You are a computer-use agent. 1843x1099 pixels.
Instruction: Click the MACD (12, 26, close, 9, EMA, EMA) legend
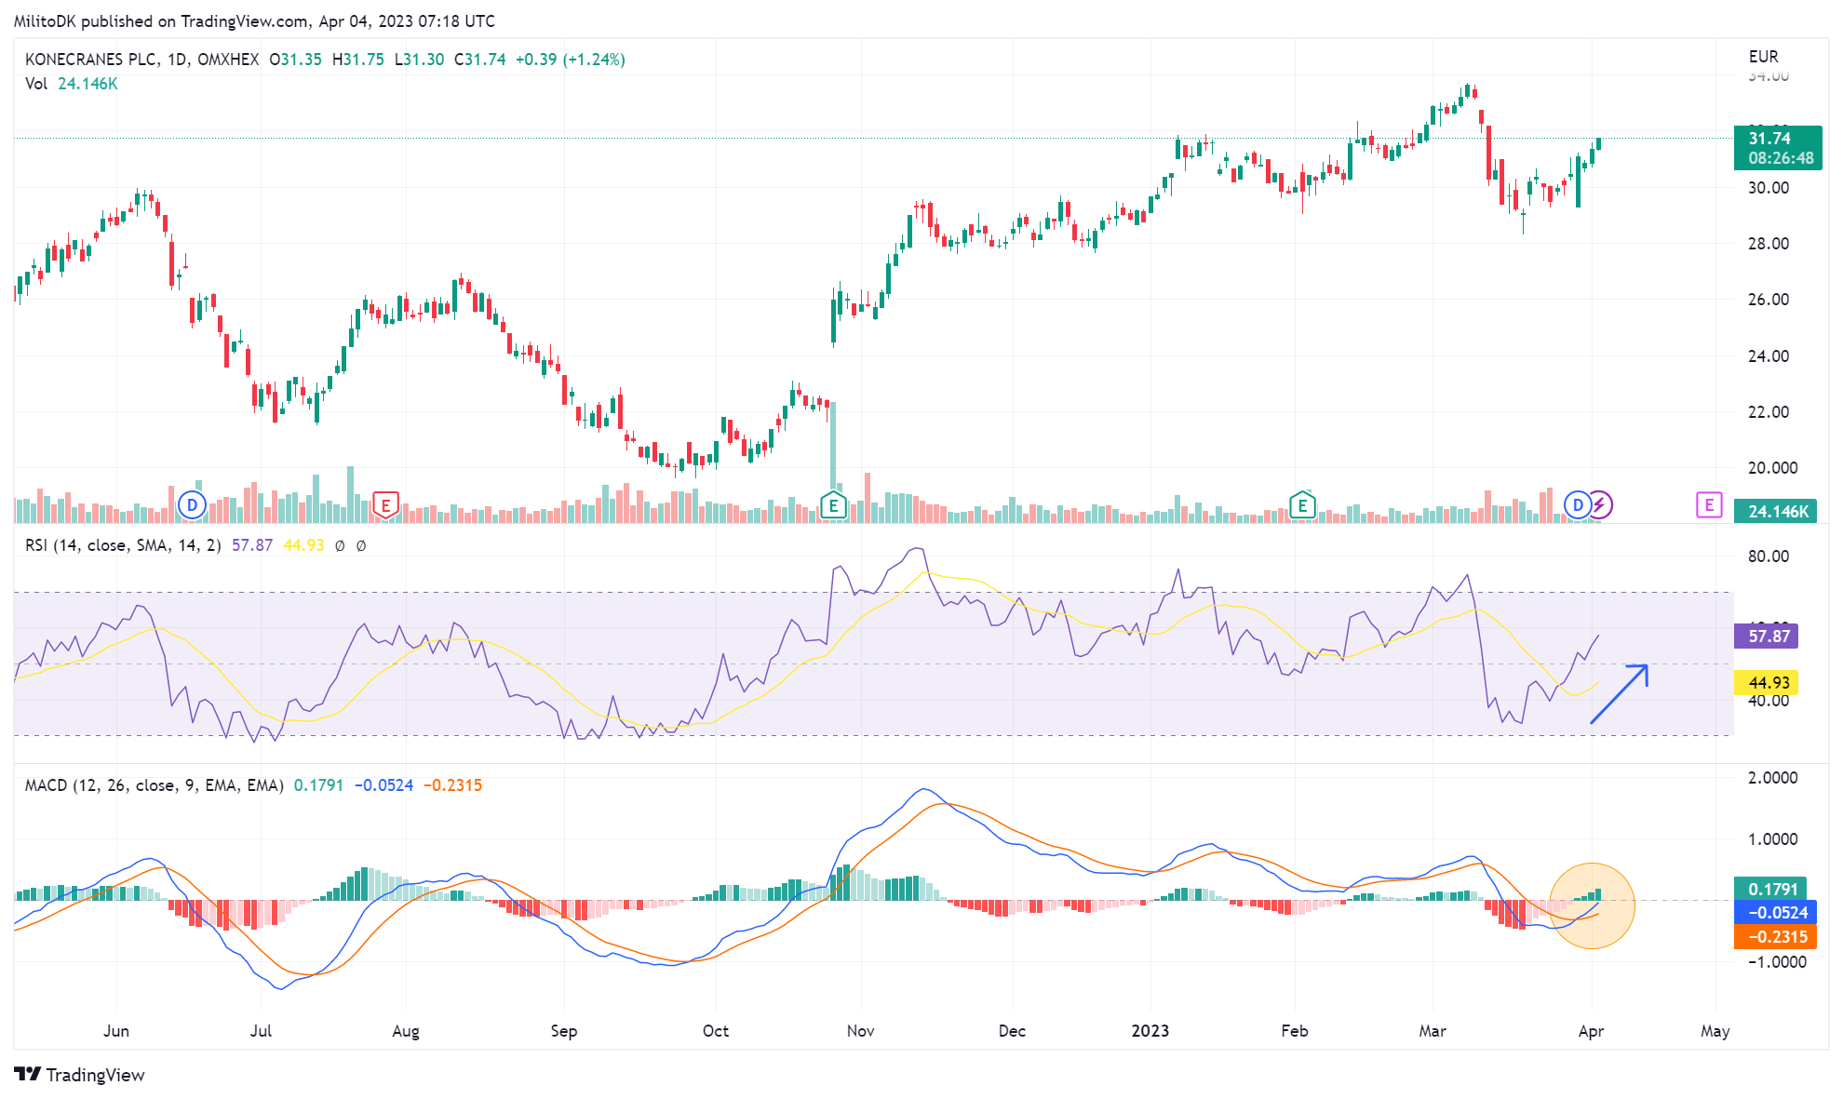[x=155, y=785]
